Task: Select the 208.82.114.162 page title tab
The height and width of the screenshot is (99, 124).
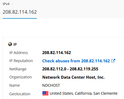Action: coord(20,12)
